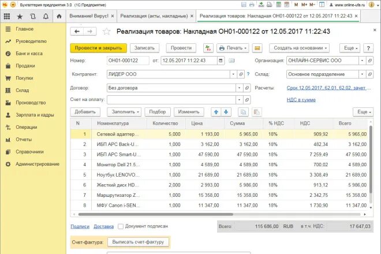Click the back arrow navigation button
The image size is (381, 254).
[x=77, y=31]
